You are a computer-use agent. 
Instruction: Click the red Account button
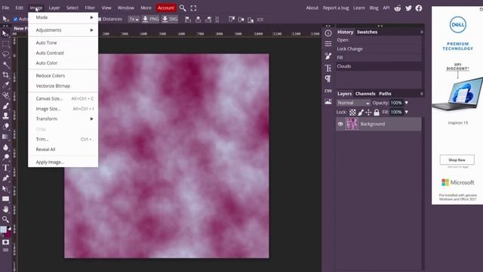166,8
